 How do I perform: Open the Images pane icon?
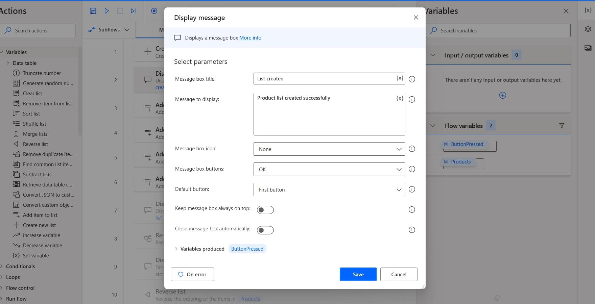pos(588,48)
